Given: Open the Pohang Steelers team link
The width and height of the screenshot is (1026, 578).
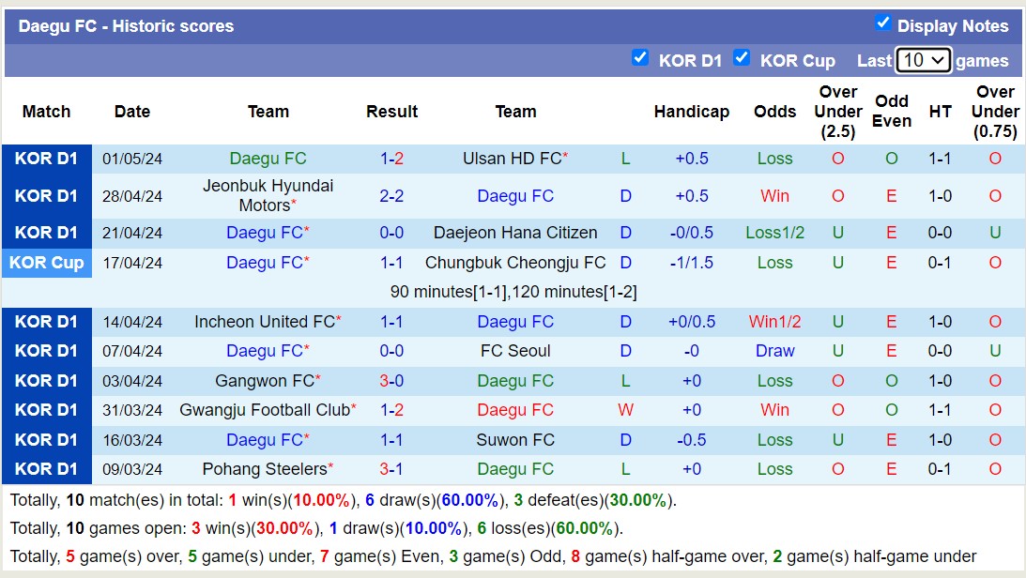Looking at the screenshot, I should (264, 469).
